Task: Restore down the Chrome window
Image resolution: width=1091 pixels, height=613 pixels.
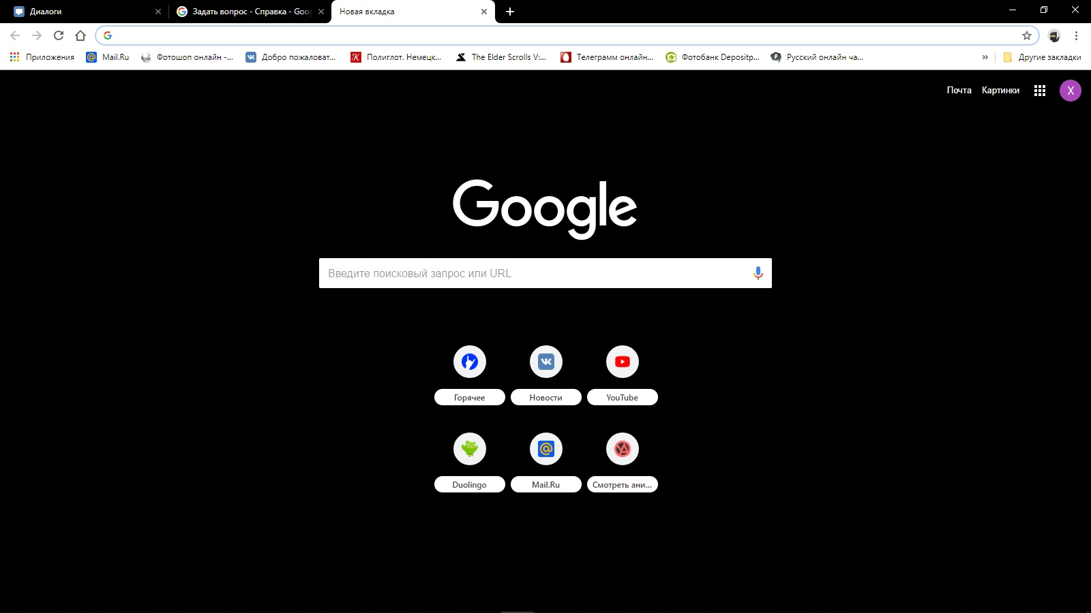Action: coord(1044,10)
